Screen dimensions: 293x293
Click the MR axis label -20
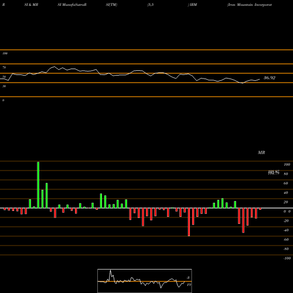coord(286,221)
